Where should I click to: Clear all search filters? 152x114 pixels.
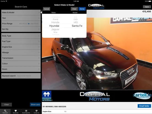pos(7,105)
